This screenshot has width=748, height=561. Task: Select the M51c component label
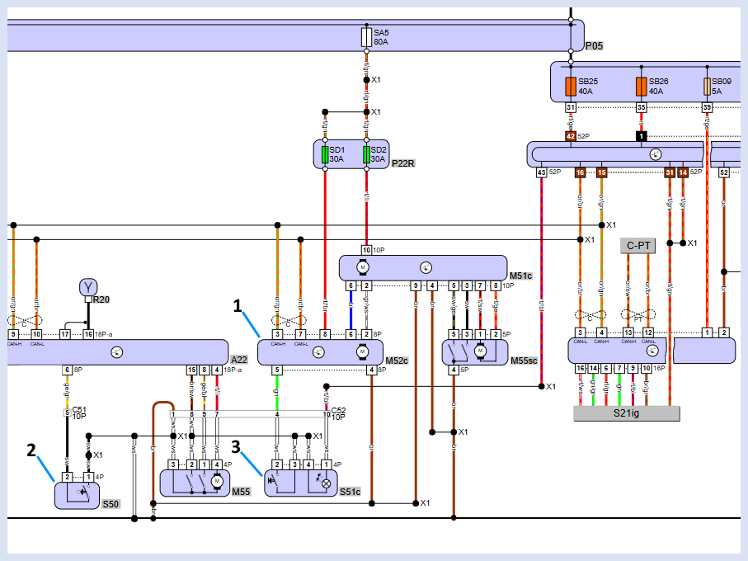(520, 276)
